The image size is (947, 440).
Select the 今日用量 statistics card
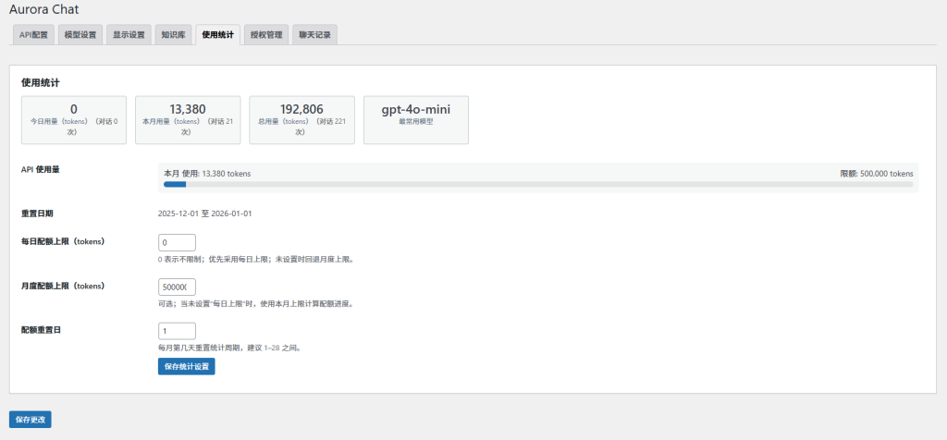click(74, 120)
